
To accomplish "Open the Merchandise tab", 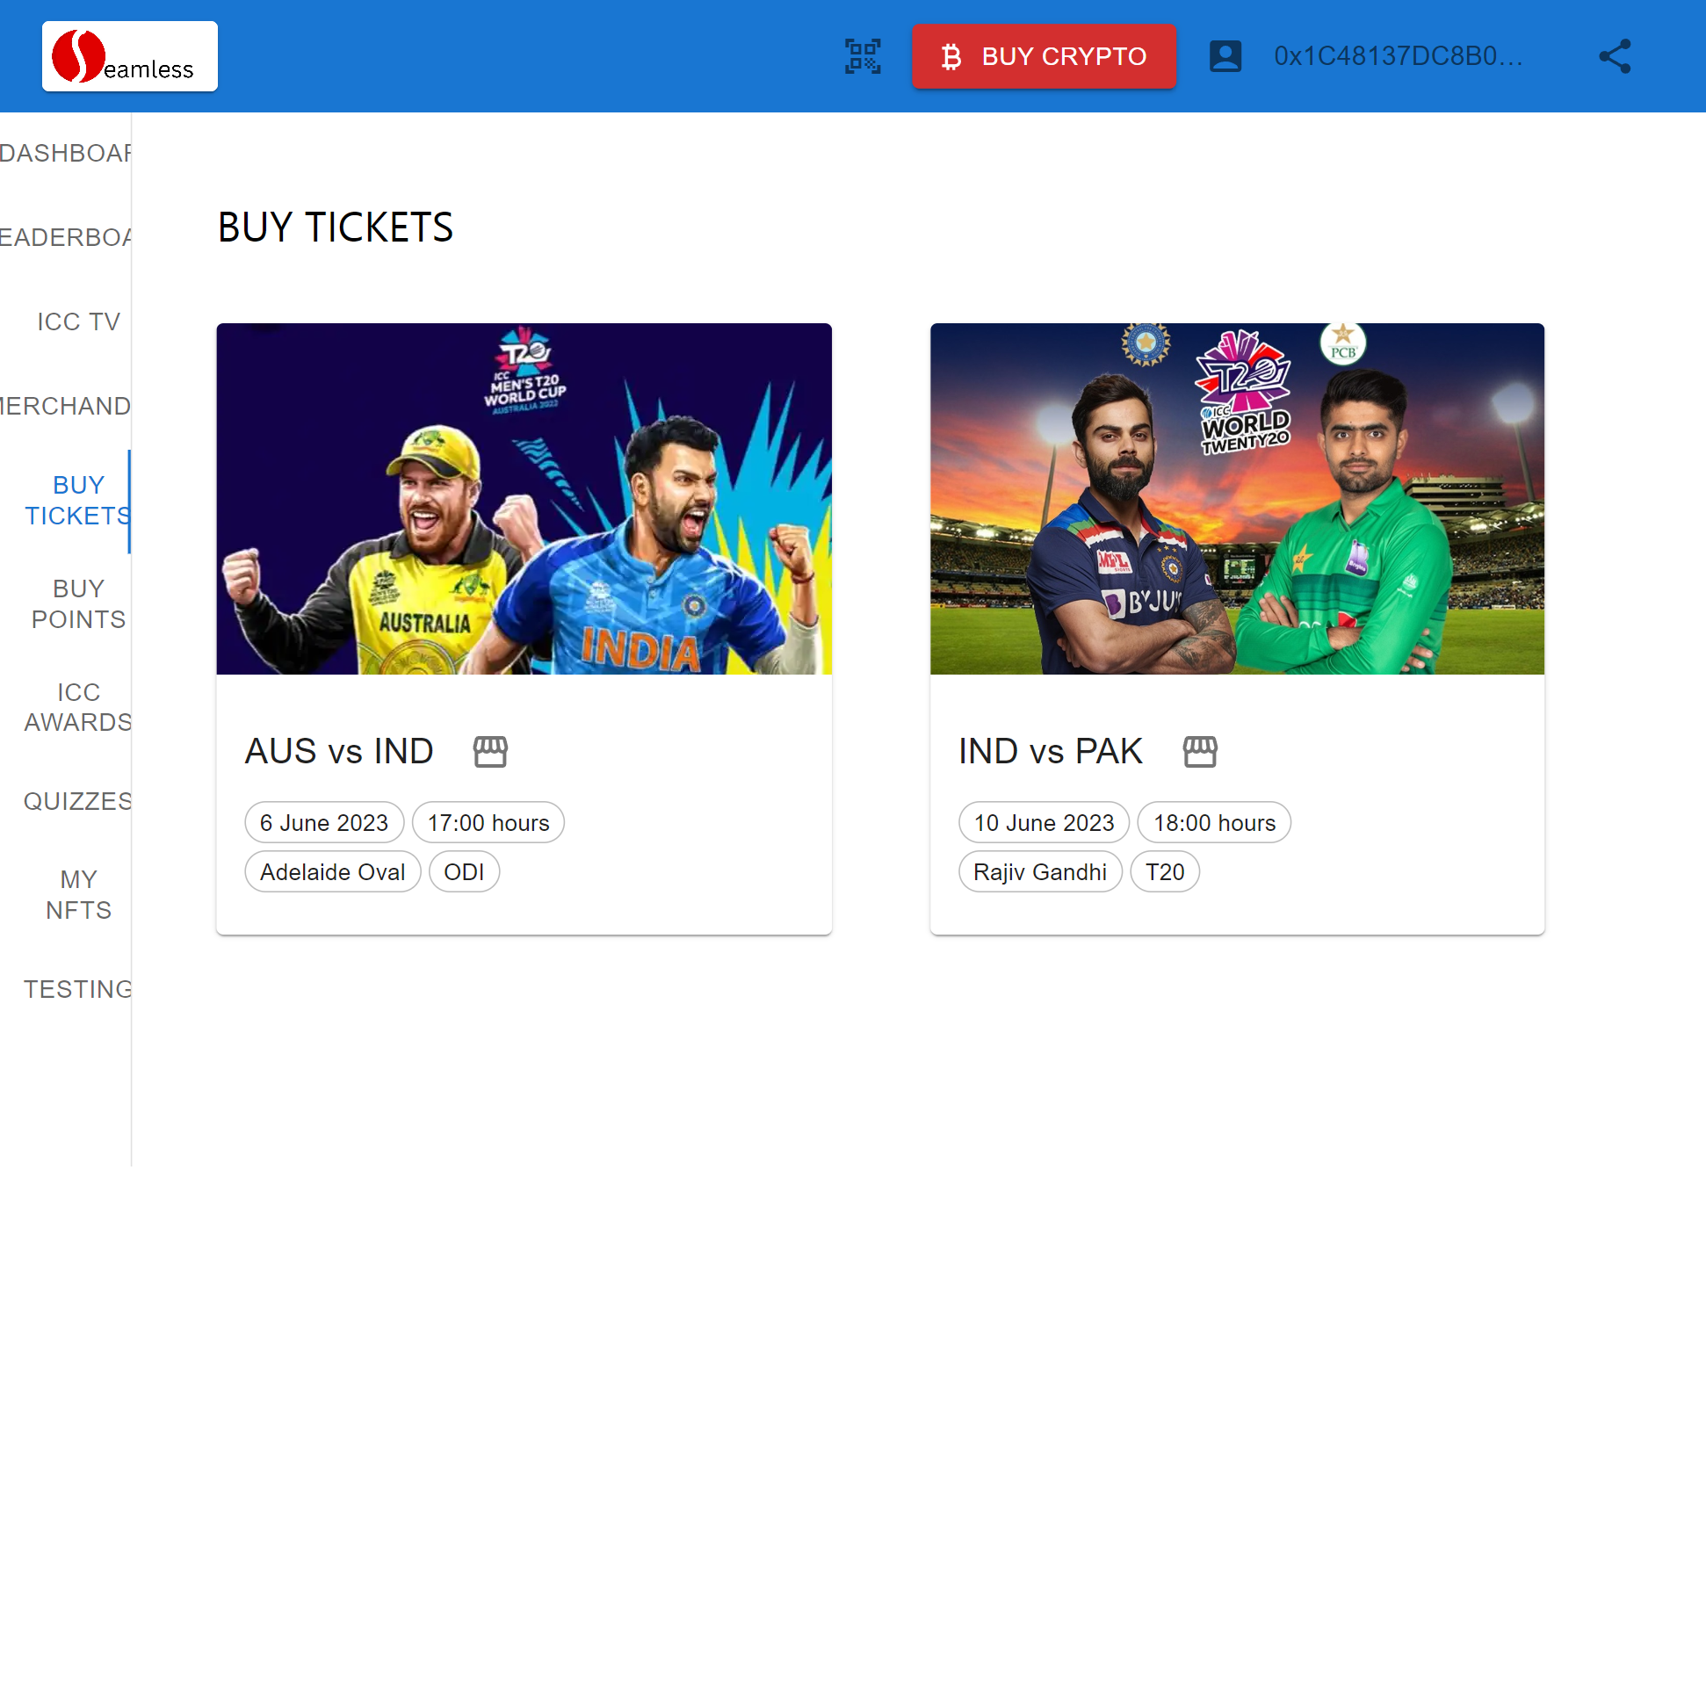I will point(65,406).
